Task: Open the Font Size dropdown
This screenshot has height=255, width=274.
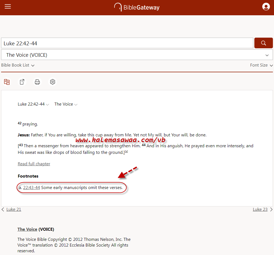Action: pyautogui.click(x=261, y=65)
